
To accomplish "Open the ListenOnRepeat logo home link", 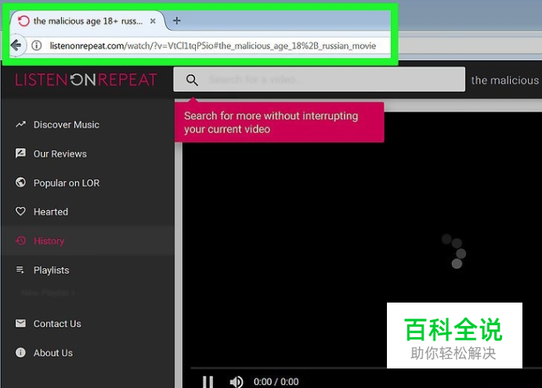I will [x=85, y=80].
